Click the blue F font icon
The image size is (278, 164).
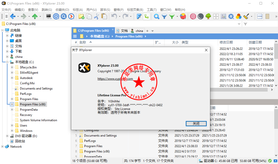point(139,17)
